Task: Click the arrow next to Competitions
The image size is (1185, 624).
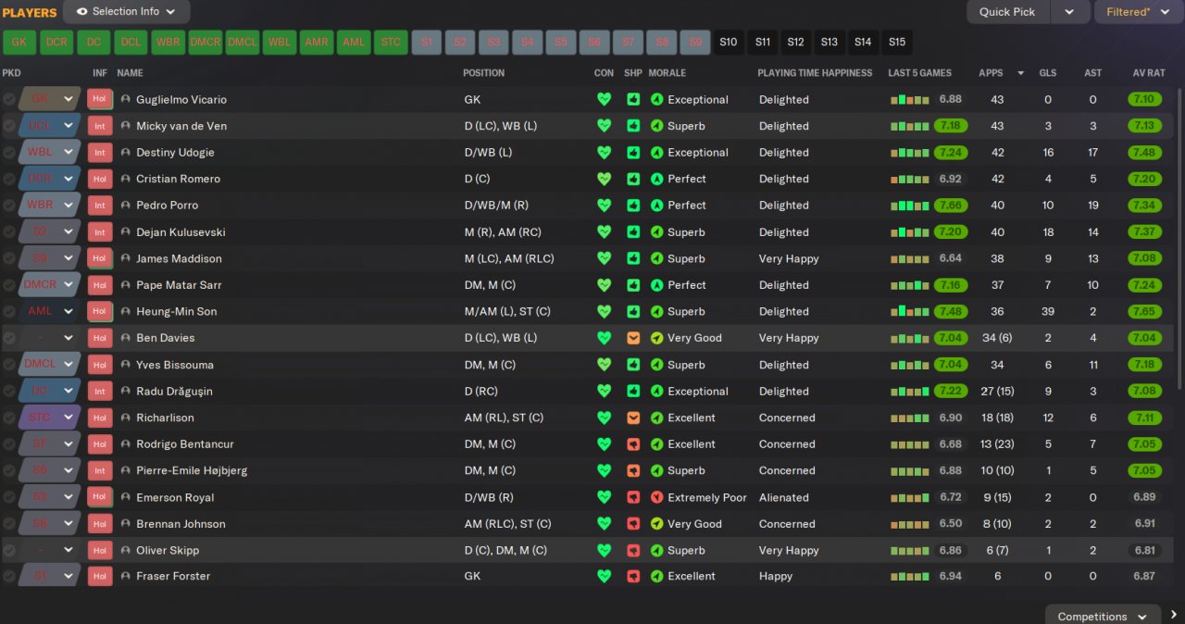Action: point(1174,616)
